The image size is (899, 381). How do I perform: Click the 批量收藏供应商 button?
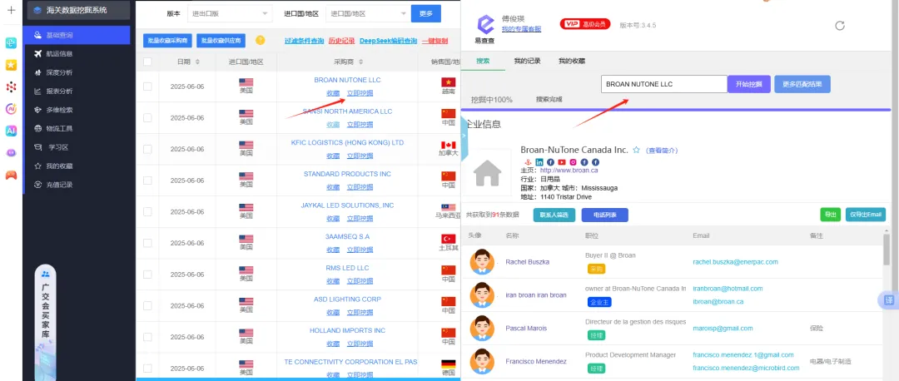pyautogui.click(x=221, y=41)
